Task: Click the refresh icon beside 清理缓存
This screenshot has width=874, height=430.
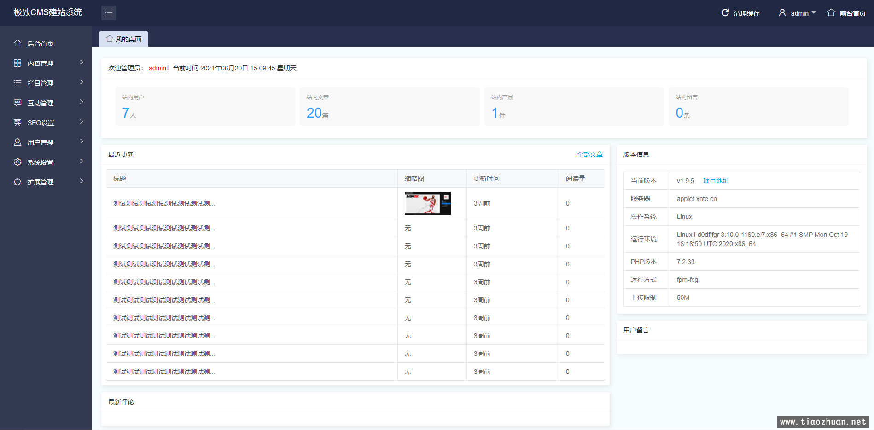Action: [725, 13]
